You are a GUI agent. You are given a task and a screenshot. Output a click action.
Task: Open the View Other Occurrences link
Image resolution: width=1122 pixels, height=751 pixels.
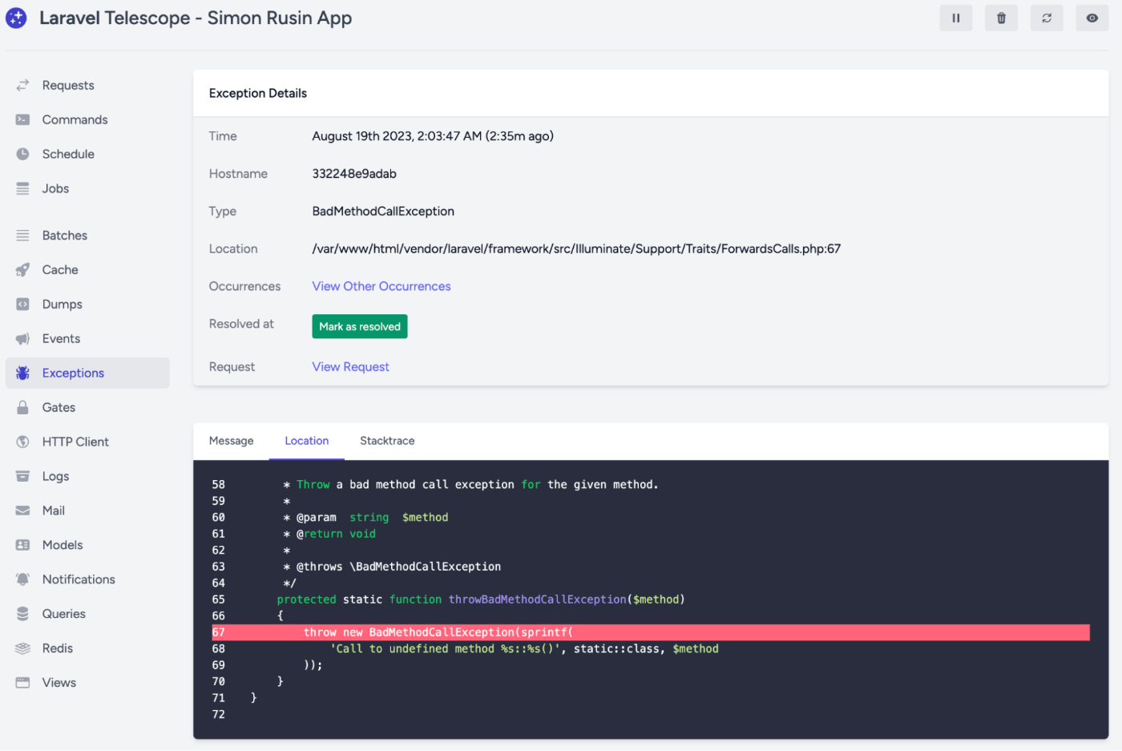[381, 286]
